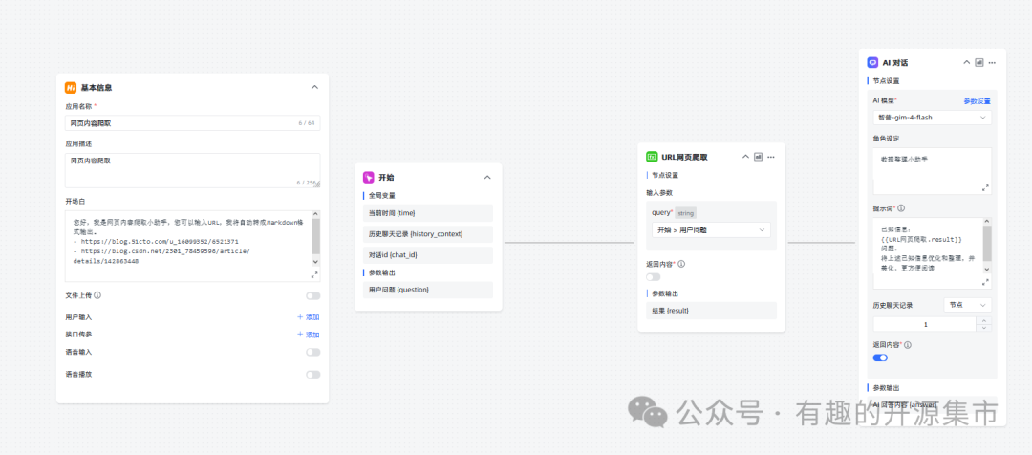Click the string type tag beside query
1032x455 pixels.
685,213
